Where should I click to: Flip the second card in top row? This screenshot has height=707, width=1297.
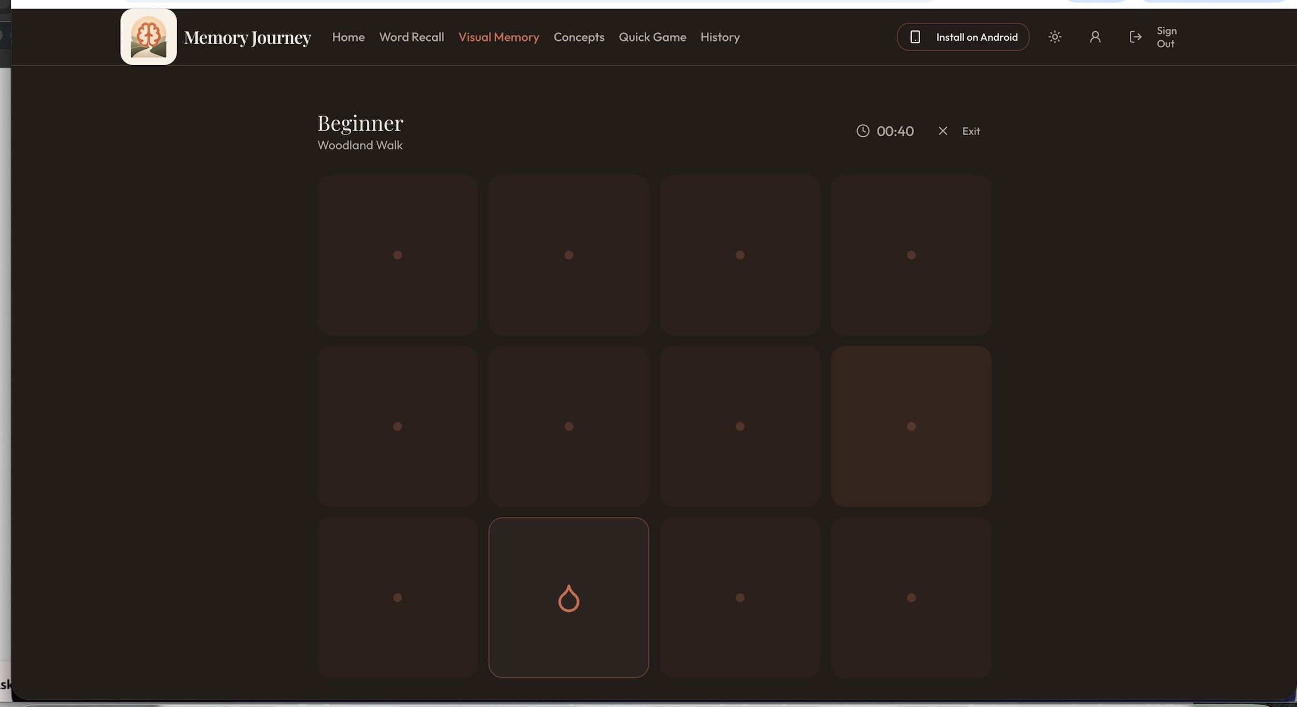coord(568,255)
